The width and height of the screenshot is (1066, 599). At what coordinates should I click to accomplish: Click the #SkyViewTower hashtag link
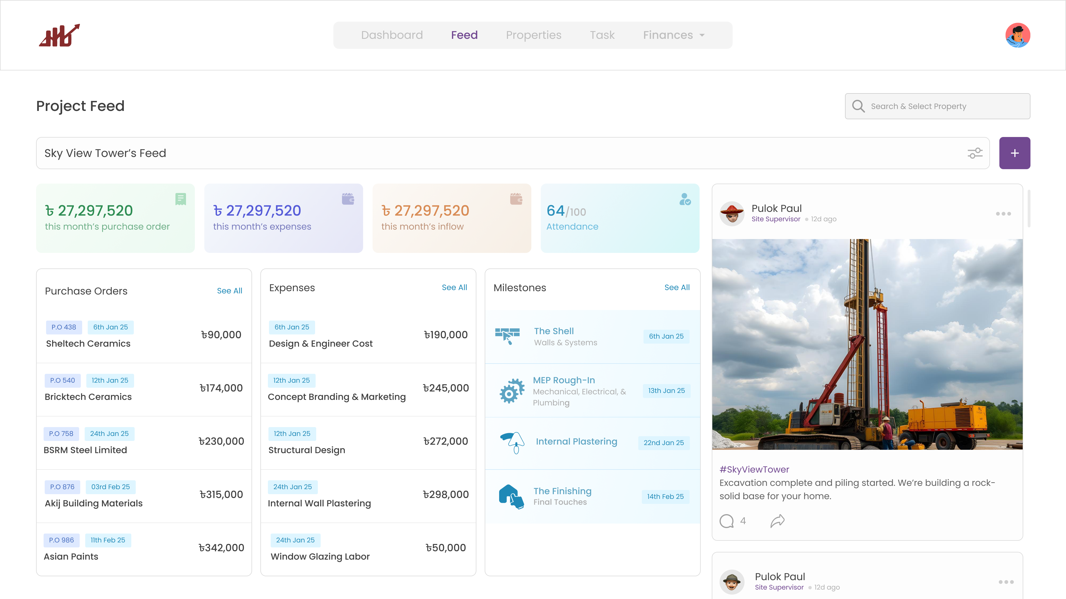pyautogui.click(x=754, y=469)
